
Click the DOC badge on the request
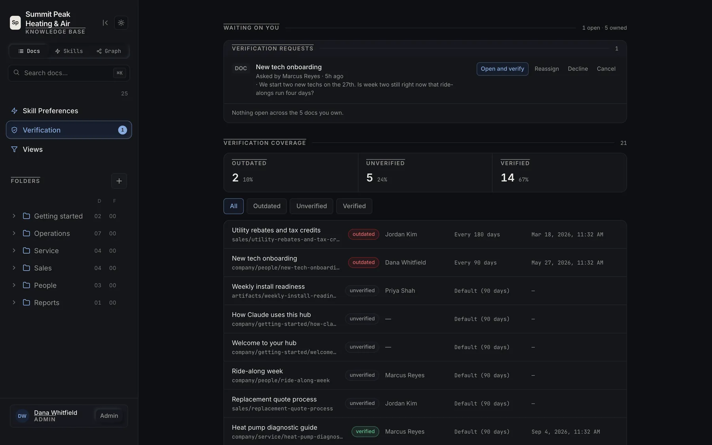pos(240,68)
